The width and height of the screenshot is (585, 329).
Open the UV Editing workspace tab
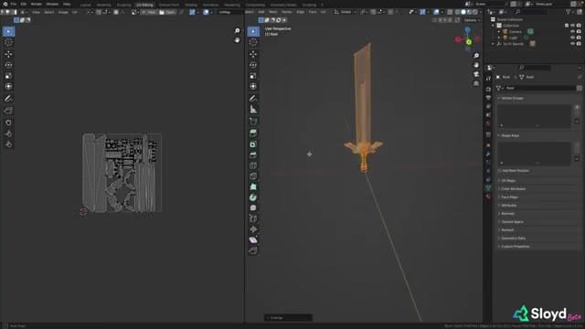tap(144, 5)
